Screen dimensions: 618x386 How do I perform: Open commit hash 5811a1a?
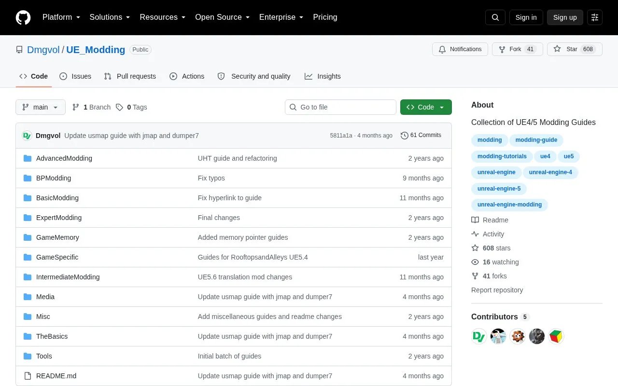[341, 136]
